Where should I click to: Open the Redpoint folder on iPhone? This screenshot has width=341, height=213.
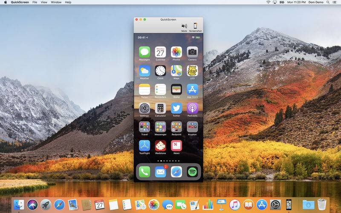pos(176,127)
